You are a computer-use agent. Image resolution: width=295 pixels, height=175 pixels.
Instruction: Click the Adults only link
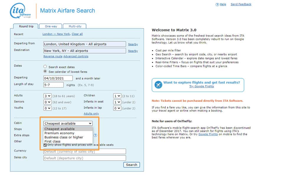(x=91, y=114)
